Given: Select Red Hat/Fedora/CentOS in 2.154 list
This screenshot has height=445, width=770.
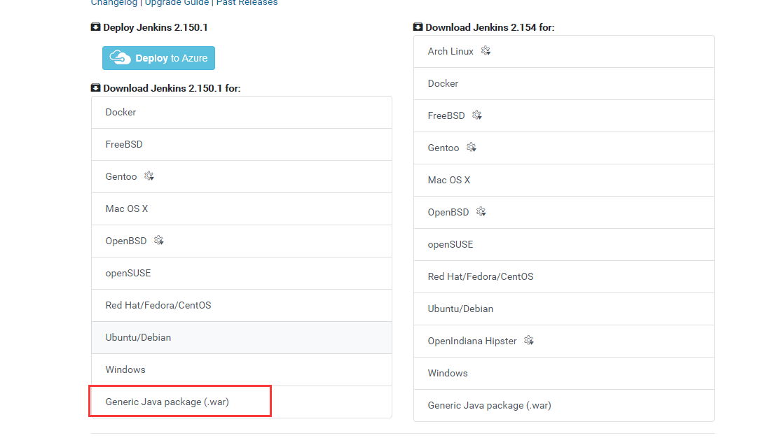Looking at the screenshot, I should coord(481,276).
